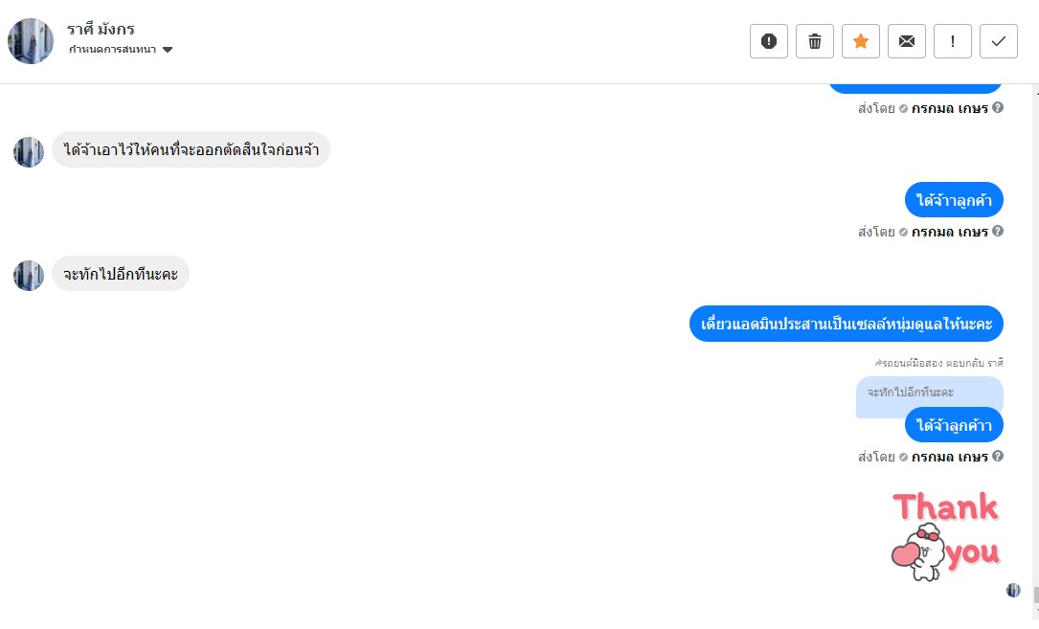Click the quoted reply bubble จะทักไปอีกทีนะคะ
This screenshot has width=1039, height=629.
(x=911, y=393)
